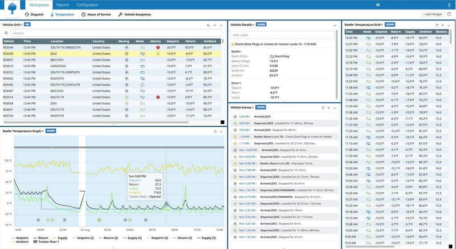Viewport: 456px width, 249px height.
Task: Expand the Reefer Temperature Grid chevron menu
Action: pyautogui.click(x=449, y=25)
